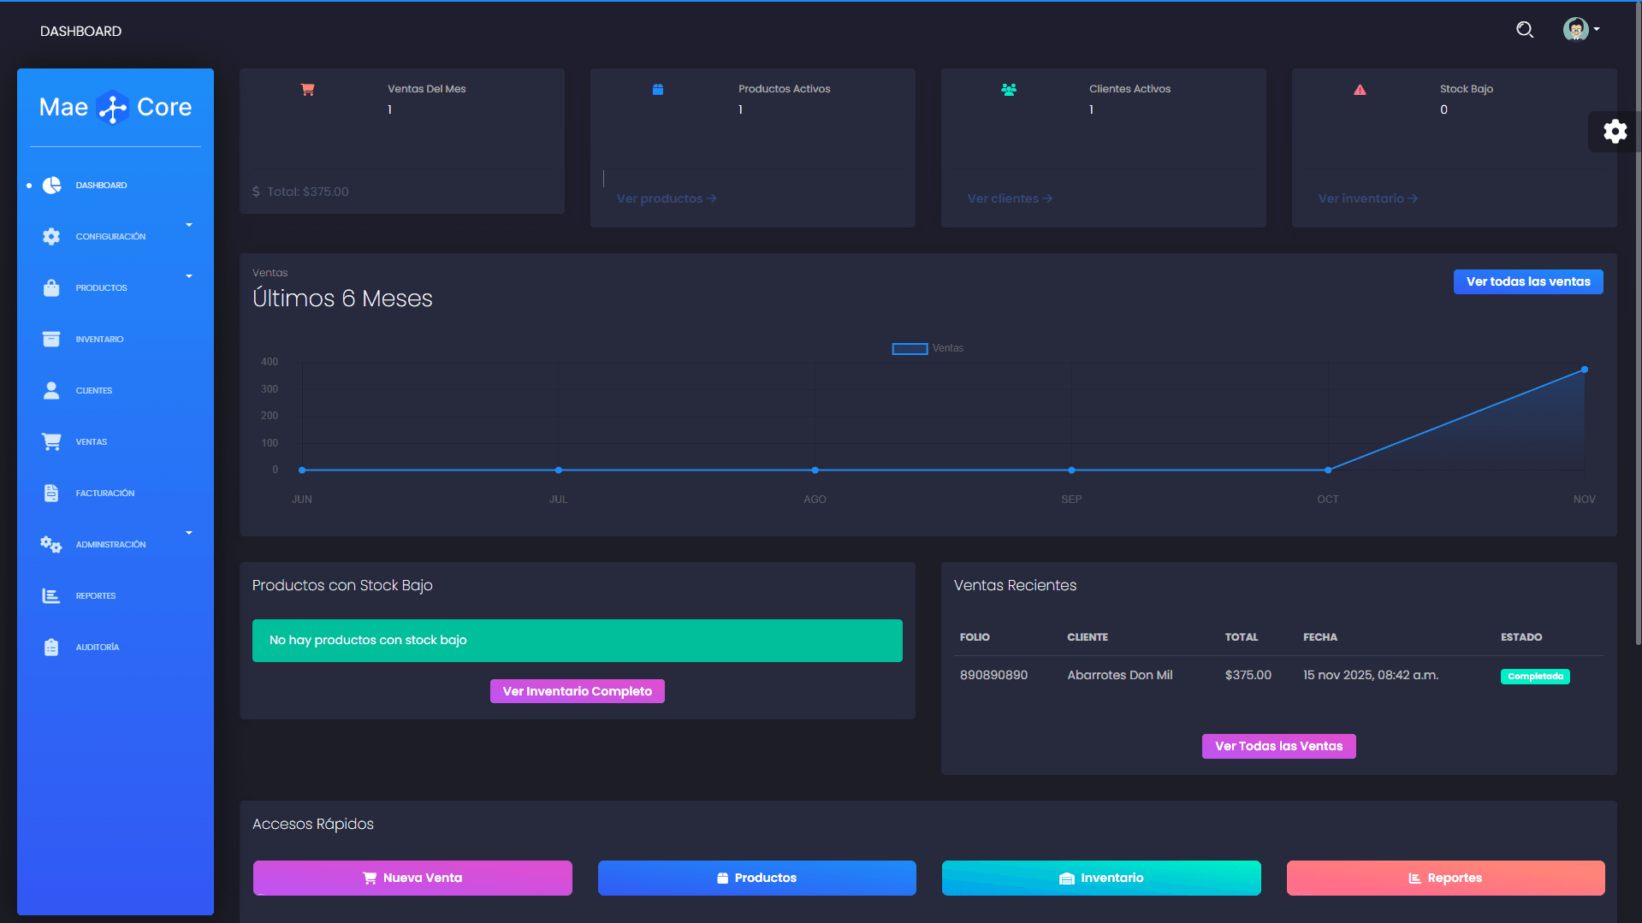Toggle the Ventas legend series in chart
This screenshot has height=923, width=1642.
click(x=928, y=348)
